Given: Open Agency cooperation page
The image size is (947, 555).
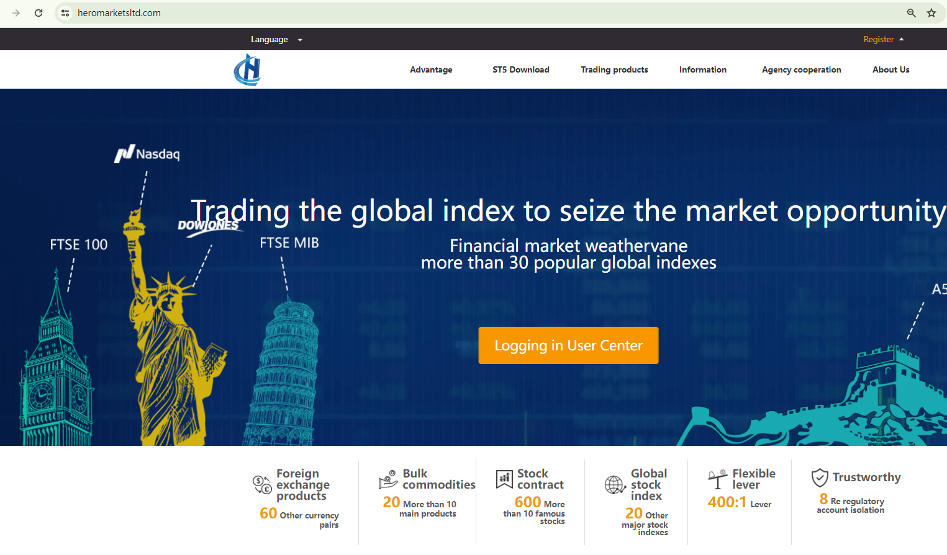Looking at the screenshot, I should (x=802, y=69).
